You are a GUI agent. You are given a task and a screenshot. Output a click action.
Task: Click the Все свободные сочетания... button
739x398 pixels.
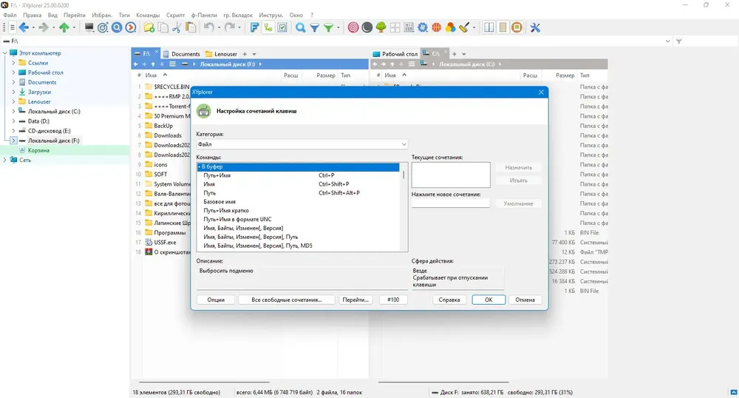[x=287, y=300]
